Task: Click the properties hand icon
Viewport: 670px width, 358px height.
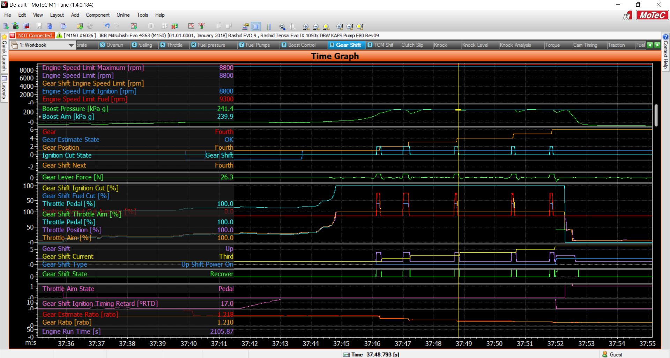Action: 245,27
